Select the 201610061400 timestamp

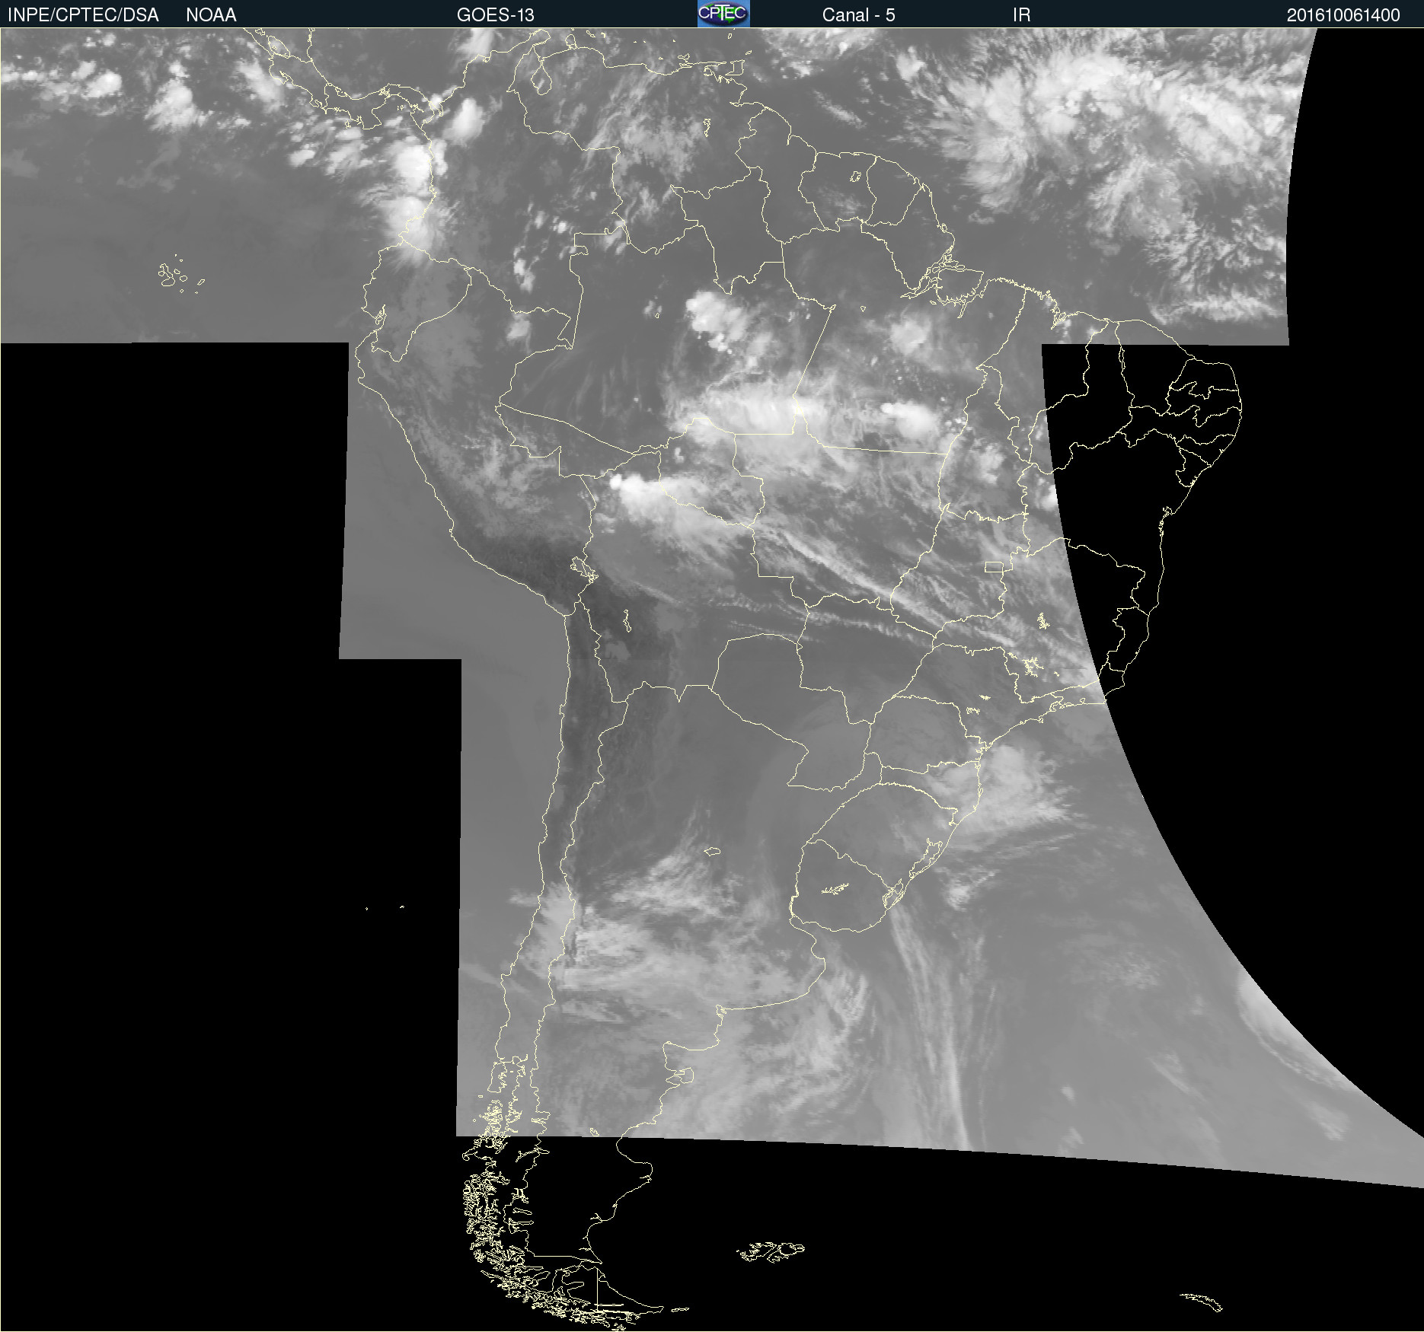pos(1343,15)
